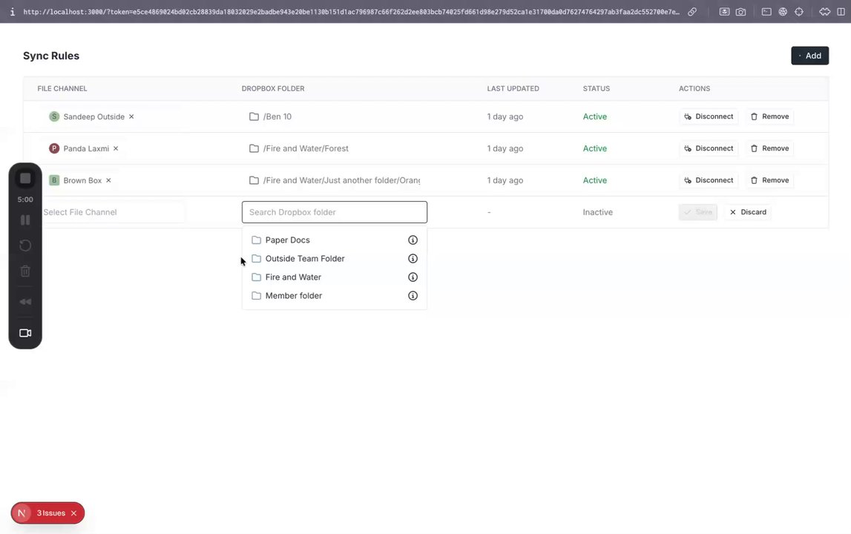Image resolution: width=851 pixels, height=534 pixels.
Task: Open the extensions puzzle icon
Action: click(824, 12)
